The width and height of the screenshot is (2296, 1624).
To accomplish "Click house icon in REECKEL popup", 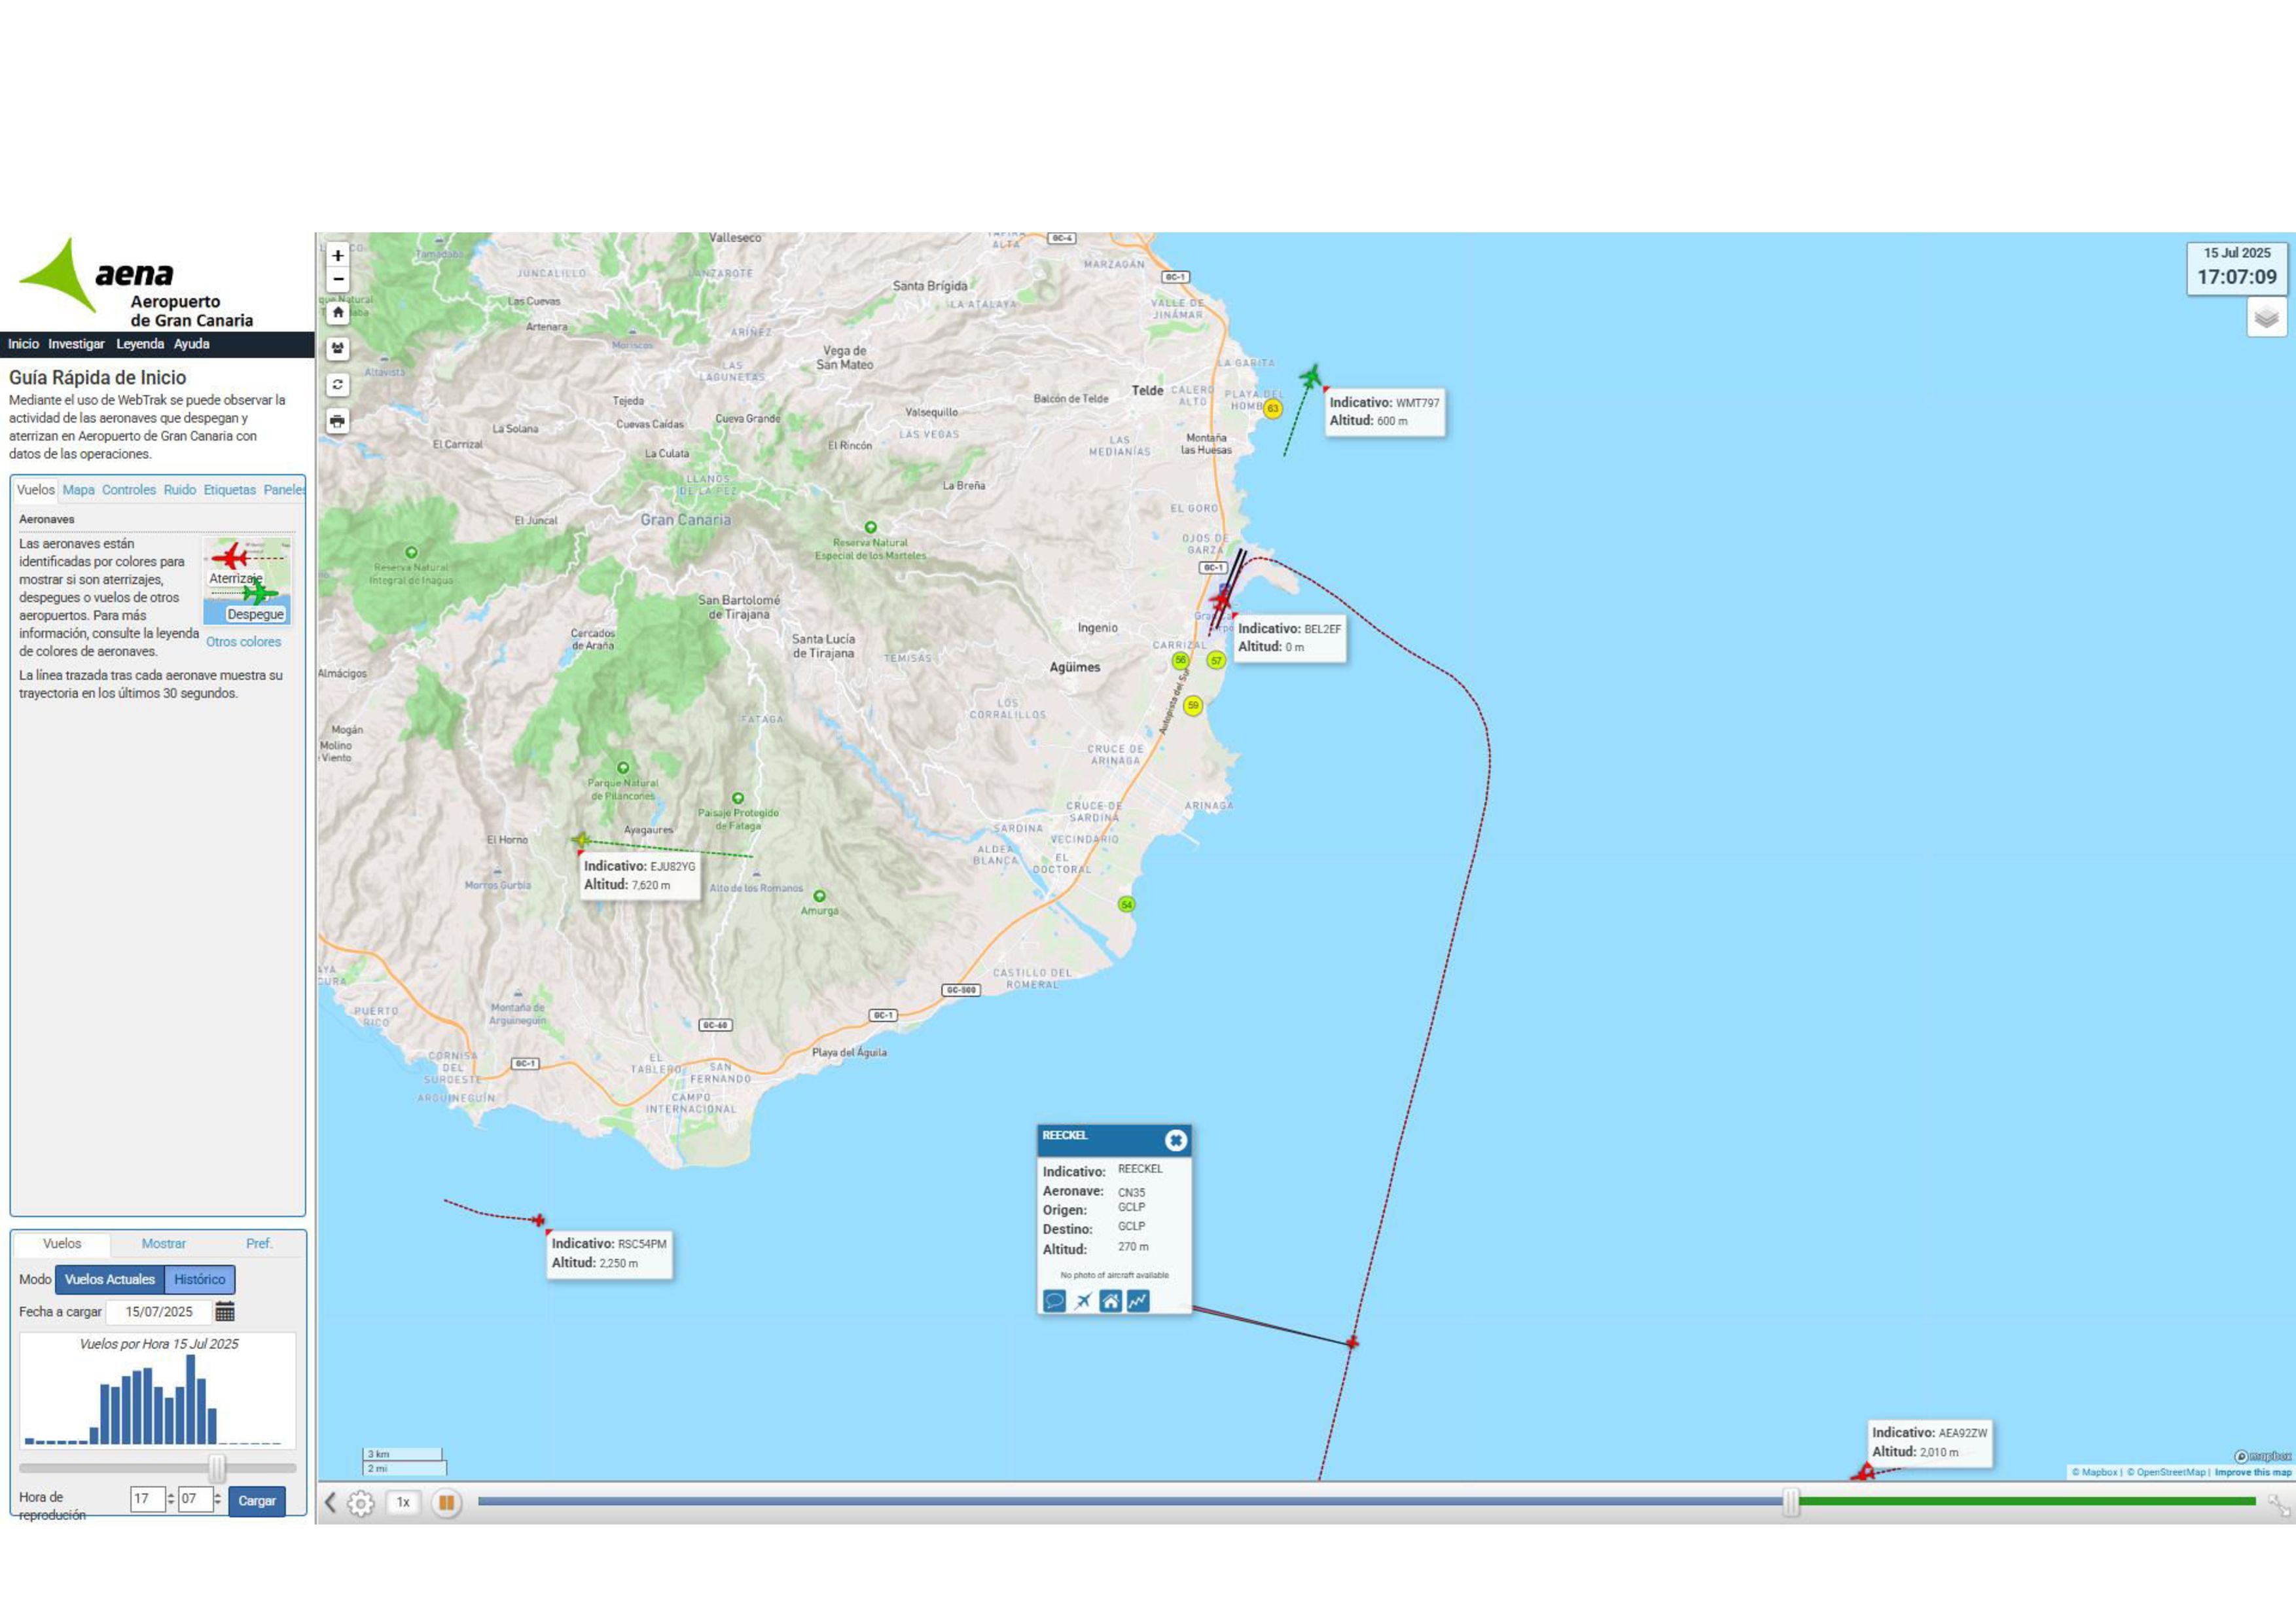I will tap(1110, 1300).
